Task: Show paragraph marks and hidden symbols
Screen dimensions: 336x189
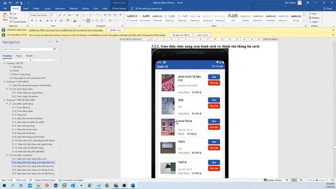Action: [120, 15]
